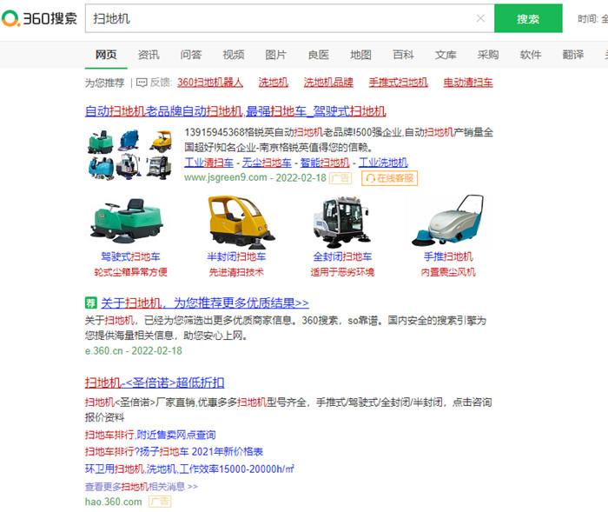Open the 文库 tab
The image size is (608, 512).
point(446,55)
